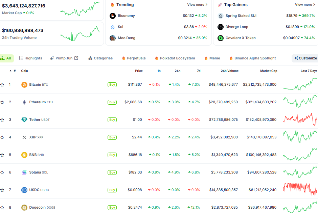The width and height of the screenshot is (318, 213).
Task: Toggle the favorite star for USDC
Action: coord(2,190)
